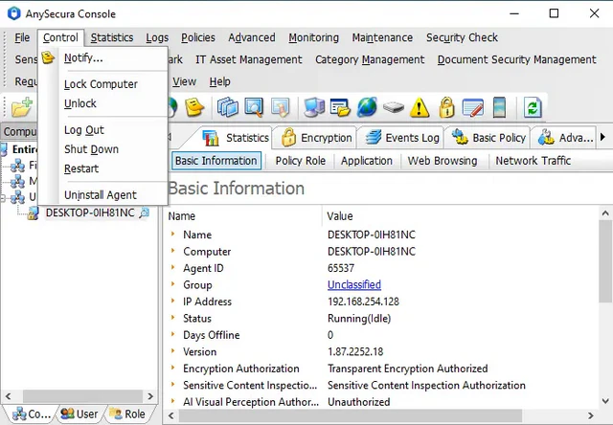
Task: Select the Policy Role sub-tab
Action: (x=300, y=161)
